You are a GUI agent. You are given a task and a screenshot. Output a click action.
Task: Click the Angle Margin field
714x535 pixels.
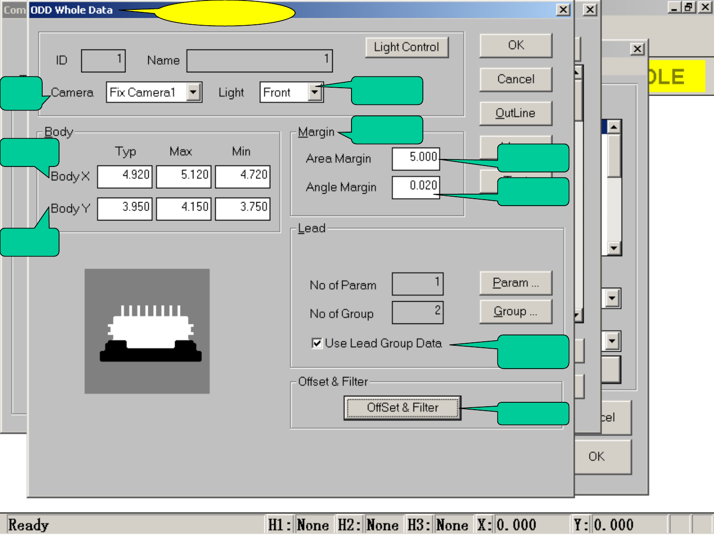tap(416, 187)
